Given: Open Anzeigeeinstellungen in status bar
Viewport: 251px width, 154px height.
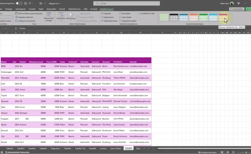Looking at the screenshot, I should [207, 152].
